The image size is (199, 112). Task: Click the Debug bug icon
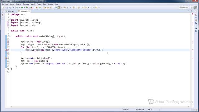[17, 7]
